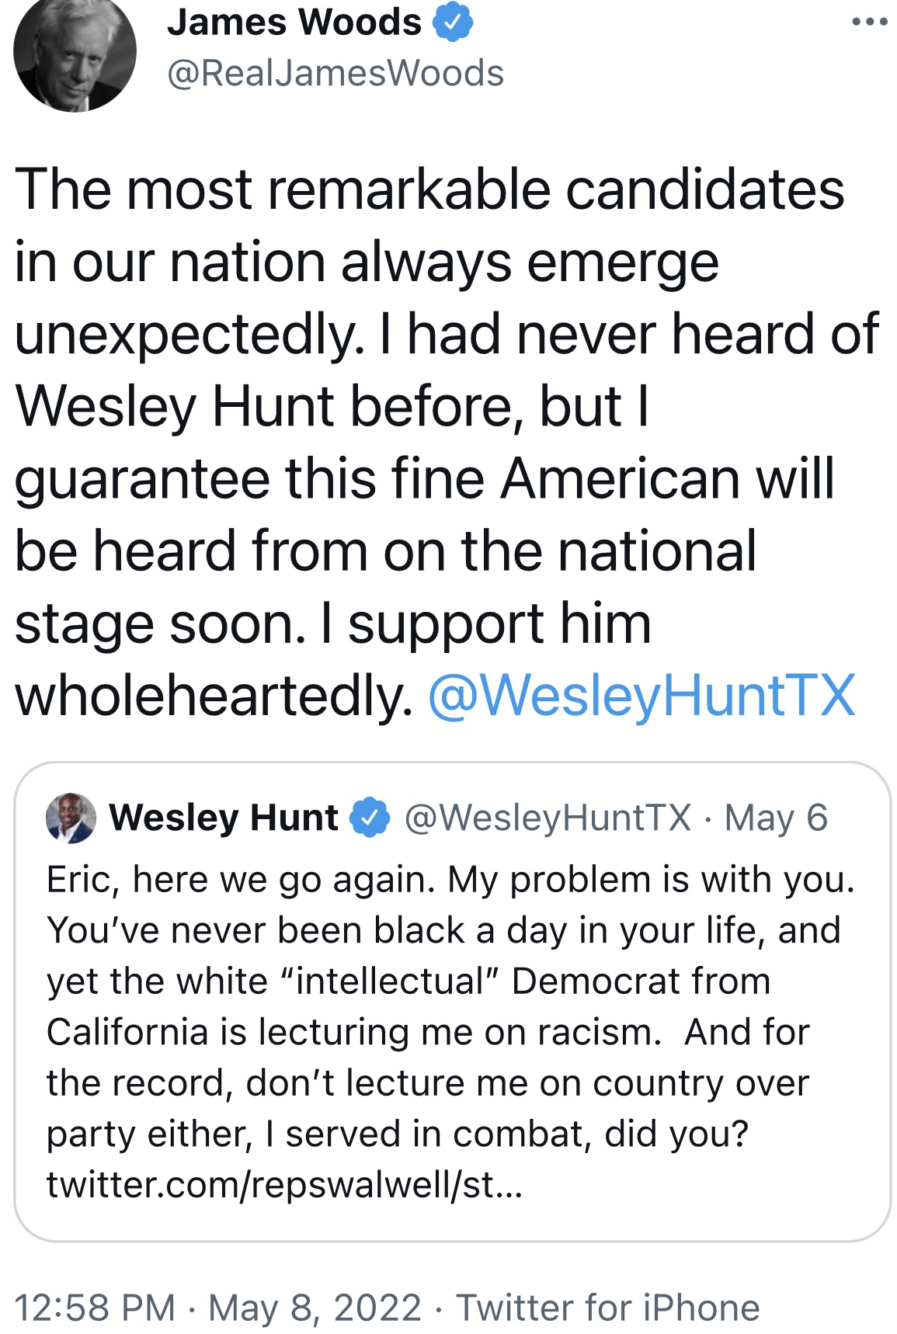Screen dimensions: 897x1334
Task: Tap Wesley Hunt's small avatar in quoted tweet
Action: 71,818
